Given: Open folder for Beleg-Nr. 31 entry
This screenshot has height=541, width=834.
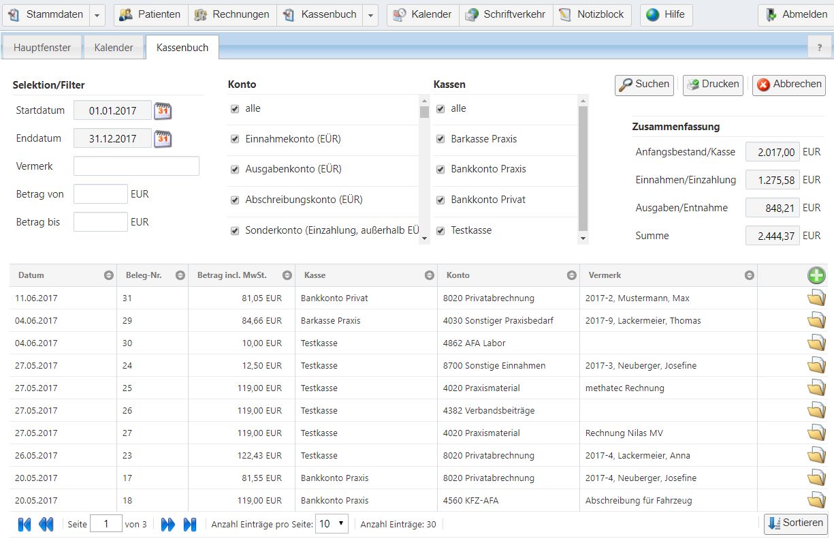Looking at the screenshot, I should (x=816, y=298).
